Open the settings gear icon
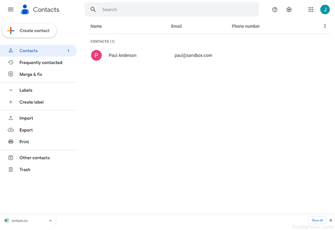335x230 pixels. tap(289, 9)
